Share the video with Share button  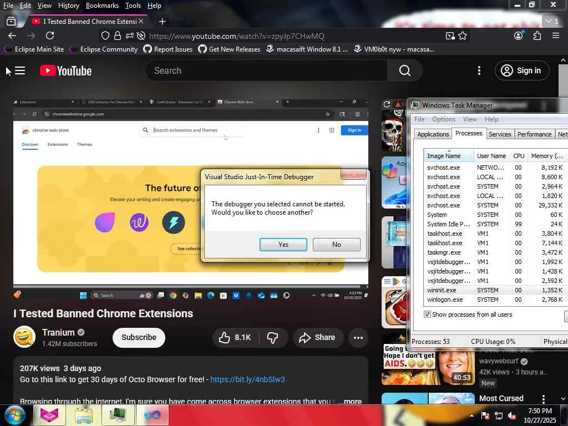[x=317, y=338]
